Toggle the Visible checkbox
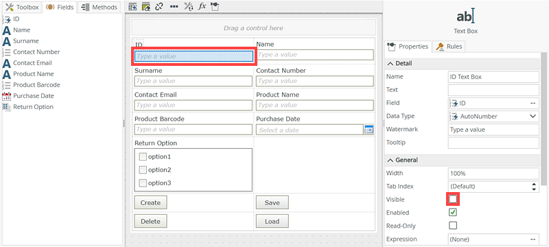 (x=453, y=200)
